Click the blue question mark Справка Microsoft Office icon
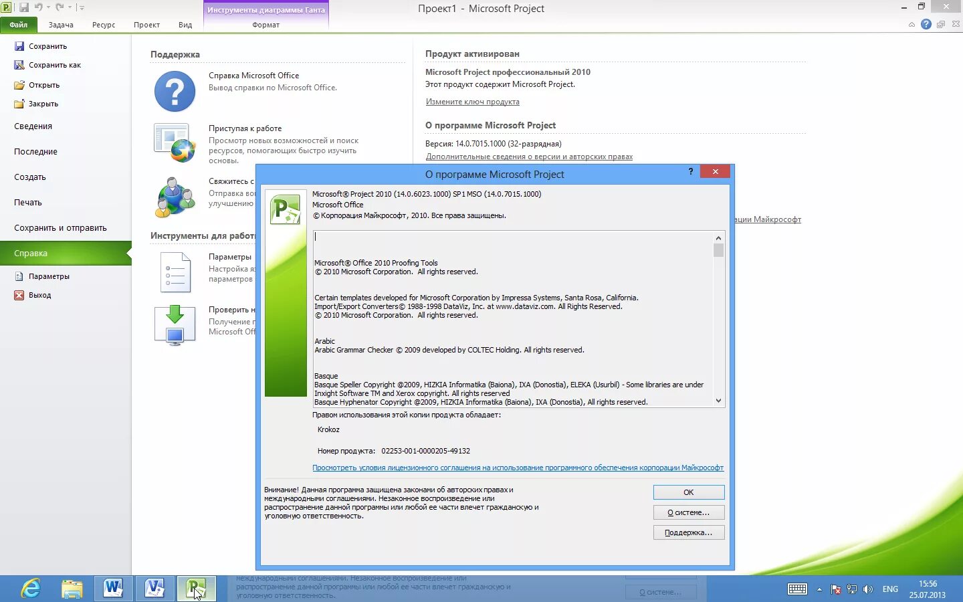Viewport: 963px width, 602px height. (175, 91)
